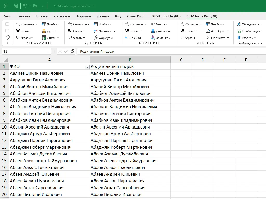Viewport: 266px width, 199px height.
Task: Expand the Name Box dropdown
Action: tap(49, 52)
